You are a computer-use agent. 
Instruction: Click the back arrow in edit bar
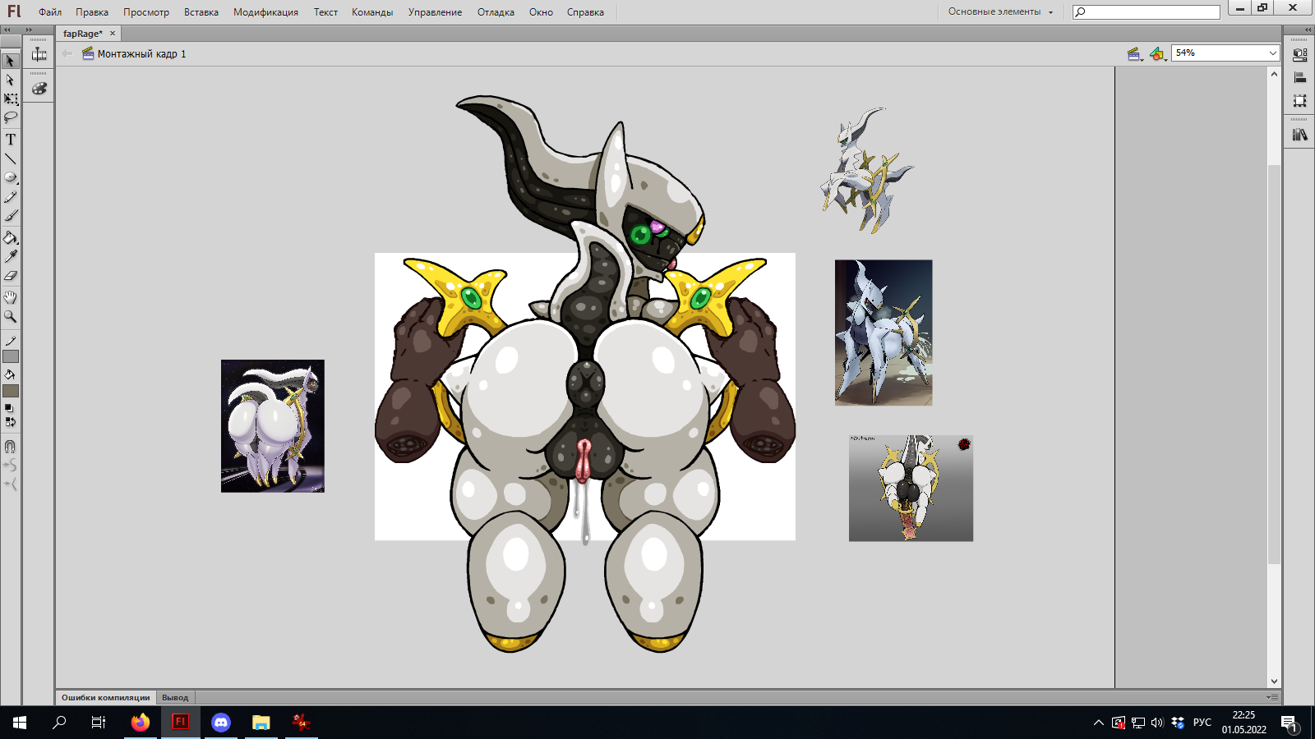(67, 54)
